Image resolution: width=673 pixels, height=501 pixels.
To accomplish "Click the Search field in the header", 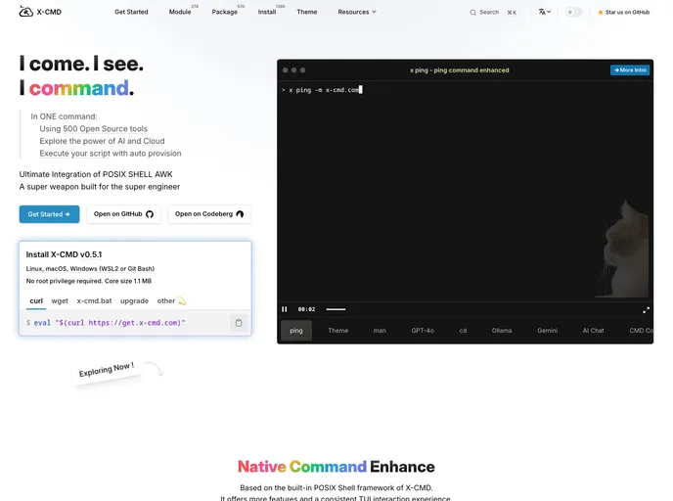I will (493, 13).
